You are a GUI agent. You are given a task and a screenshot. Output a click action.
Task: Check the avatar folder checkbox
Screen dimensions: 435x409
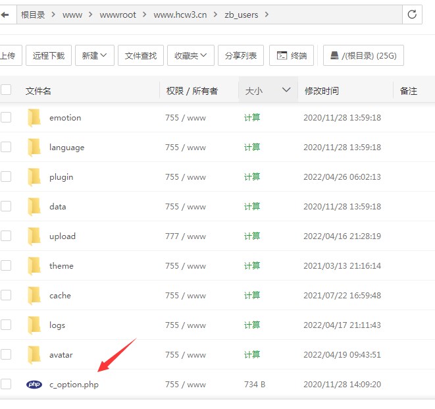click(6, 354)
